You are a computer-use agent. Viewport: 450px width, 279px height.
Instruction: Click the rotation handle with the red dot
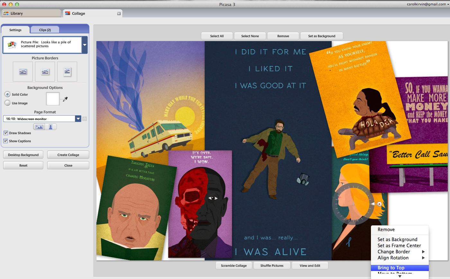click(x=379, y=204)
